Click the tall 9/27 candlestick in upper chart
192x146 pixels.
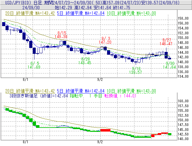point(166,53)
